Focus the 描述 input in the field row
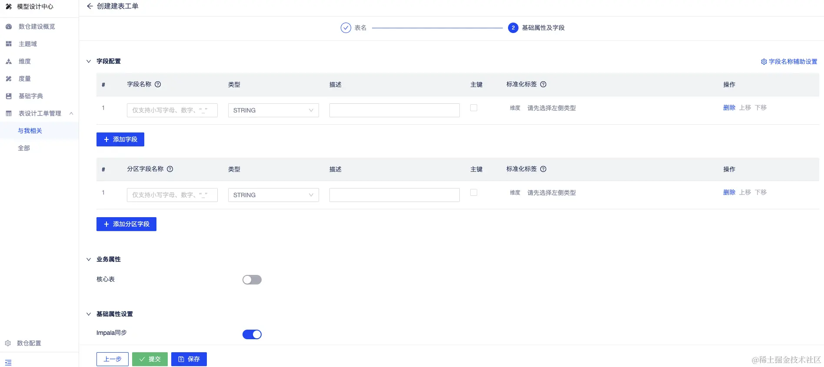The height and width of the screenshot is (367, 824). [x=395, y=110]
